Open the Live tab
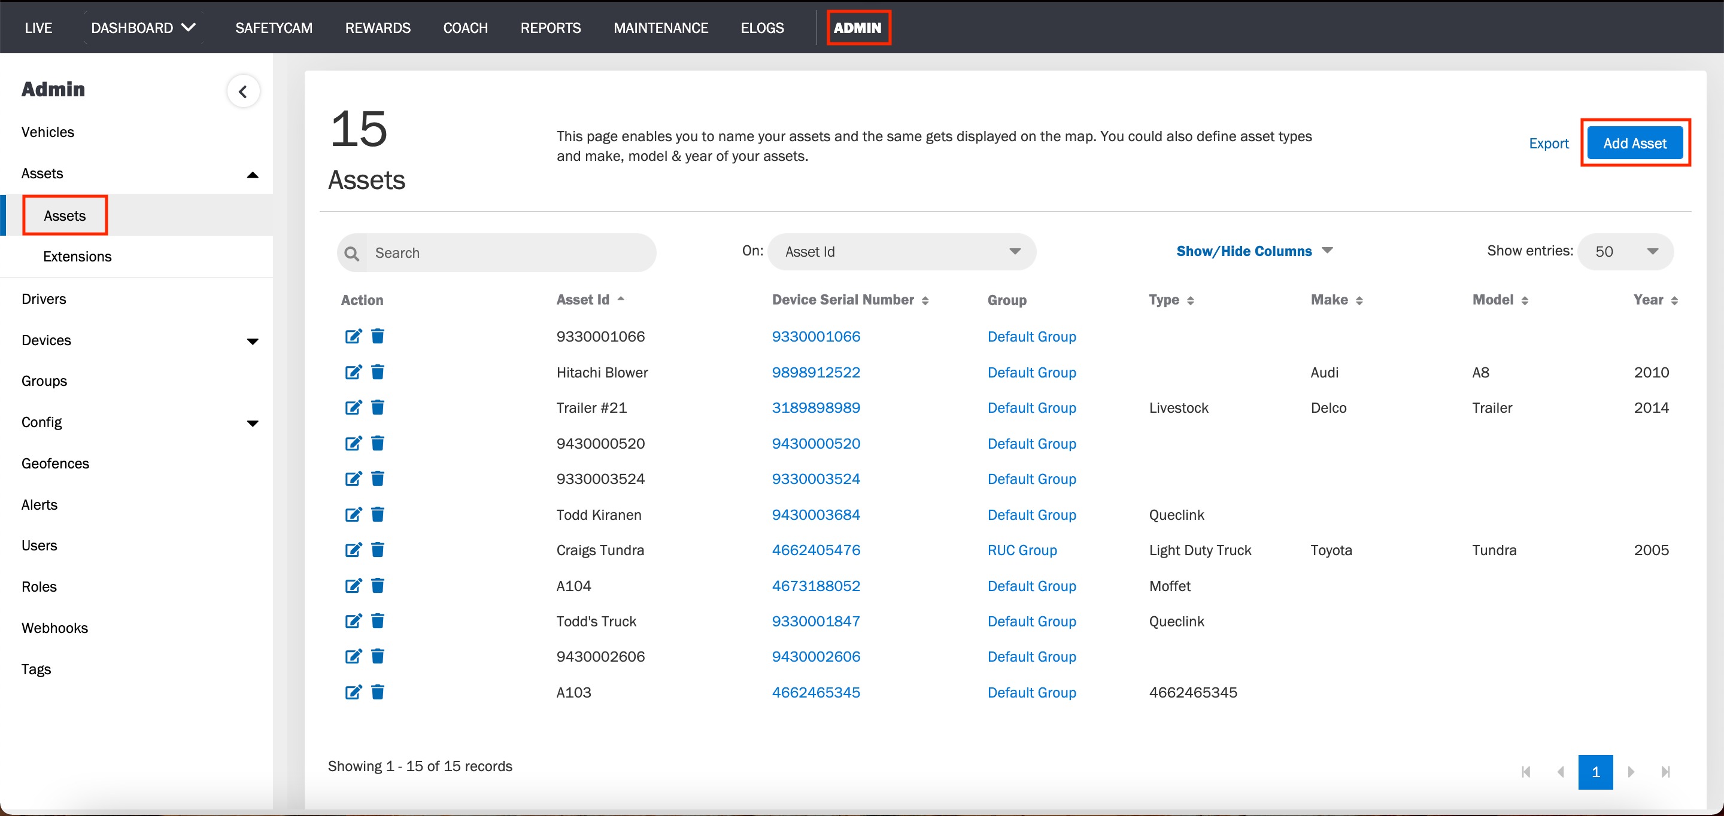 pos(38,28)
